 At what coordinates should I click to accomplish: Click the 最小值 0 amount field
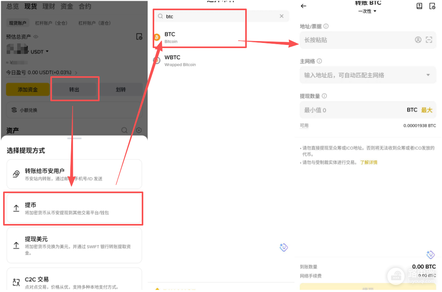pyautogui.click(x=368, y=110)
